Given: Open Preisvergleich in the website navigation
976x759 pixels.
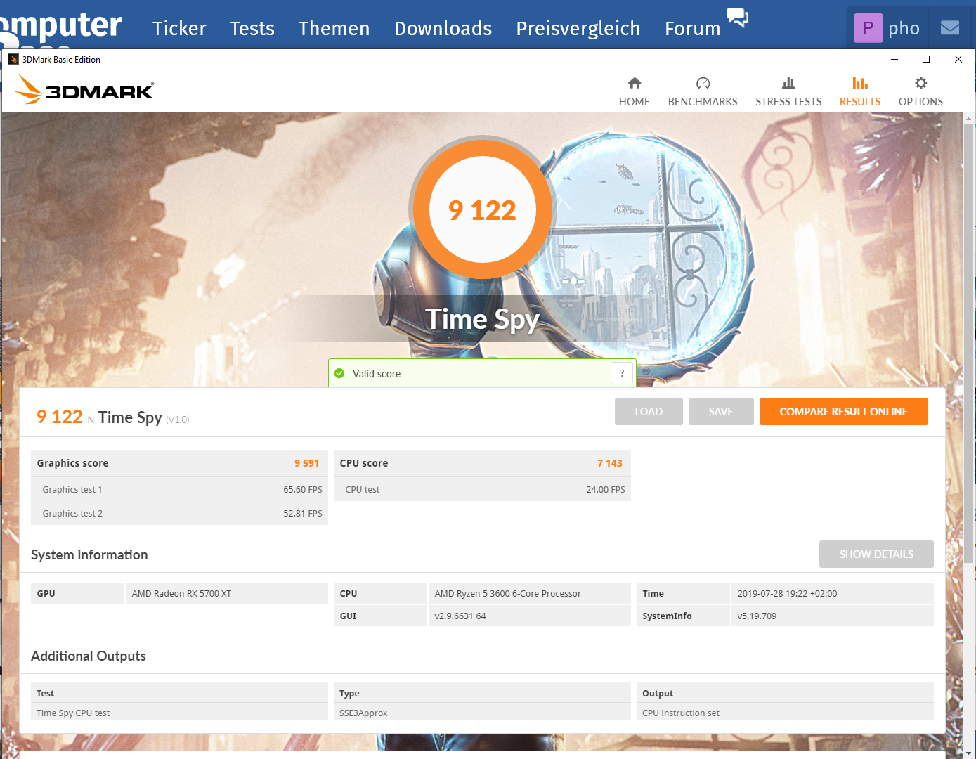Looking at the screenshot, I should (578, 28).
